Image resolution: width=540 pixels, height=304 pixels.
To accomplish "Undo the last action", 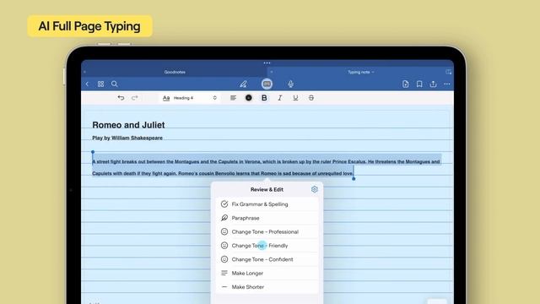I will (x=121, y=98).
